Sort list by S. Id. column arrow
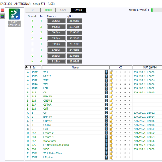The image size is (162, 162). click(27, 67)
